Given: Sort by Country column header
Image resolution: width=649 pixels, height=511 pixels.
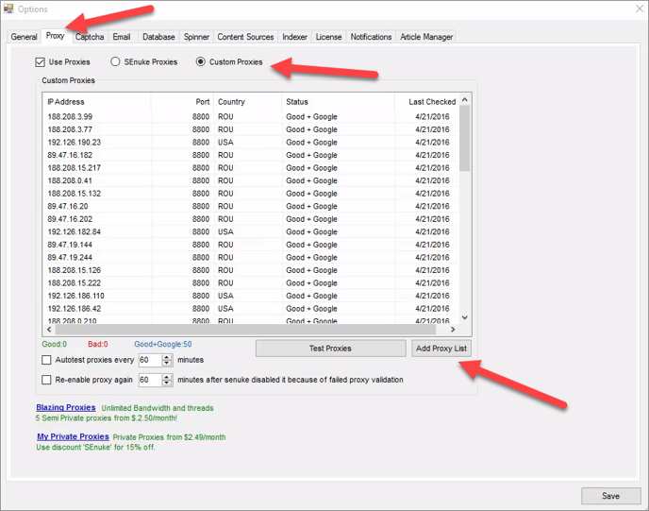Looking at the screenshot, I should [247, 101].
